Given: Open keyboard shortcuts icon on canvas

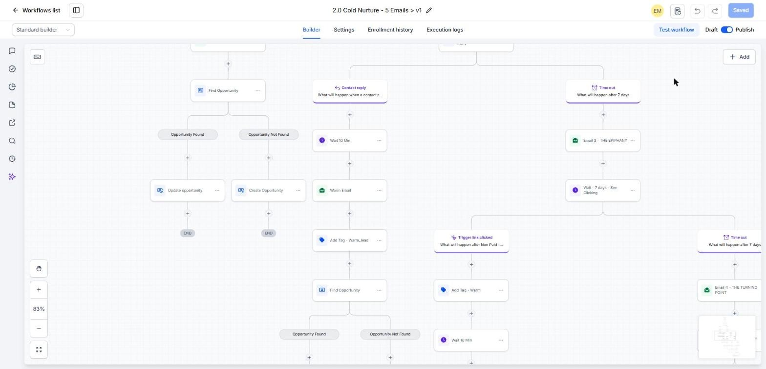Looking at the screenshot, I should point(37,57).
